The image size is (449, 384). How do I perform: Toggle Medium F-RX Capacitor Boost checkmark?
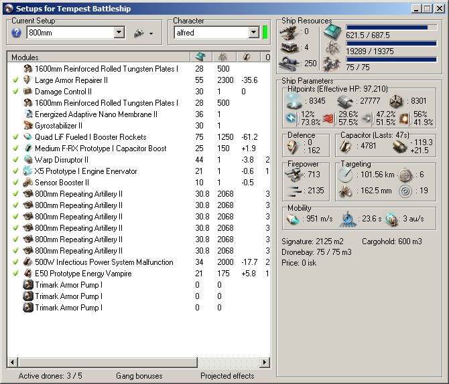16,148
